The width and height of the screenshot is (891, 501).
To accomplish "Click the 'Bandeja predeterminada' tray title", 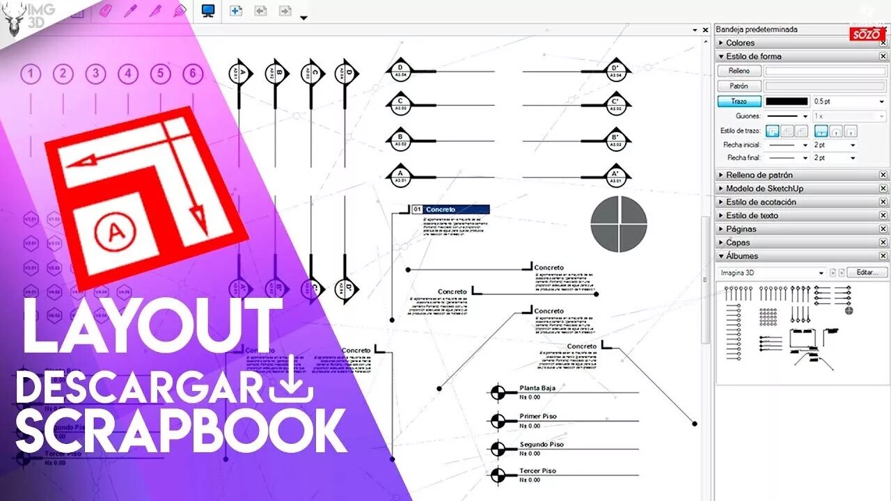I will [x=757, y=30].
